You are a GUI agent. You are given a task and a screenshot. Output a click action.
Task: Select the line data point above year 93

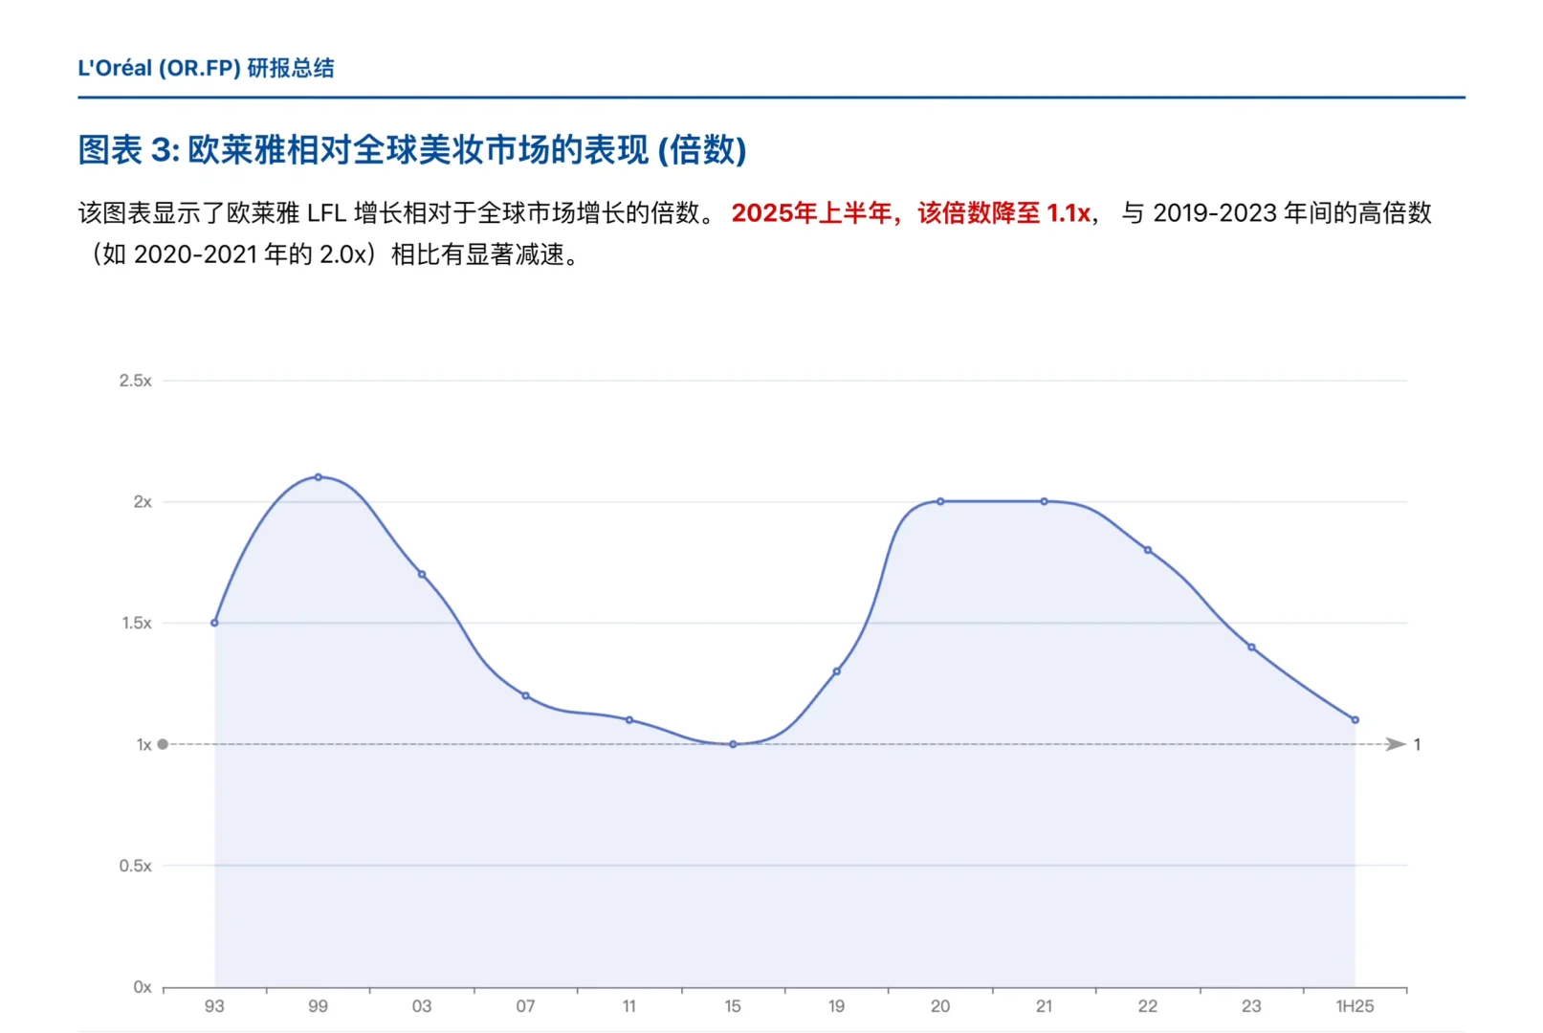(x=214, y=623)
